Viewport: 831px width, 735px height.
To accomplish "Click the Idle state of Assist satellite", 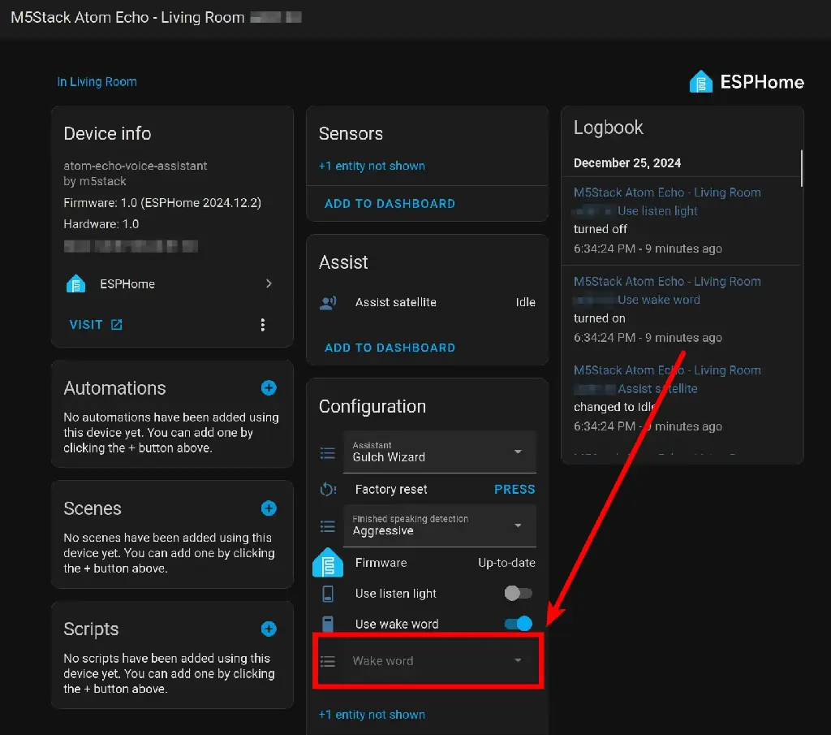I will 525,302.
